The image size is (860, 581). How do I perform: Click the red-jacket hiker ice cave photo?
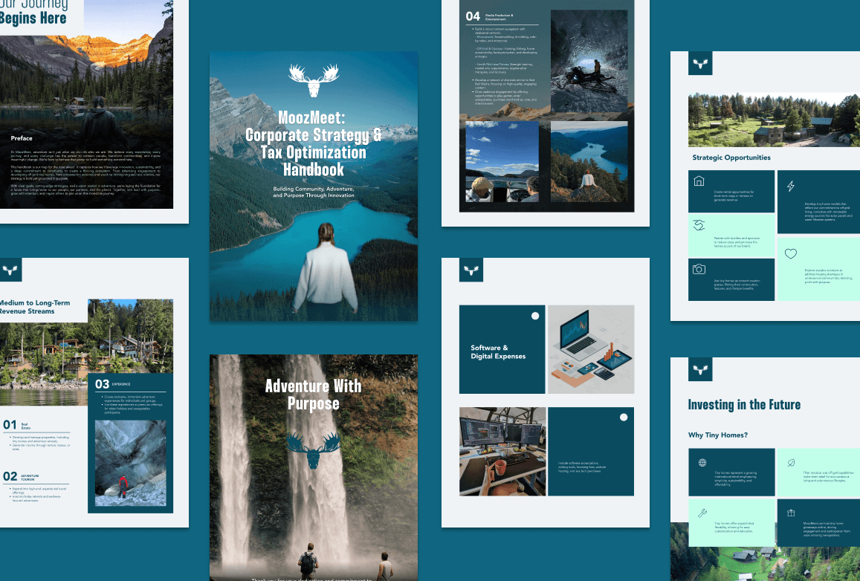coord(131,463)
